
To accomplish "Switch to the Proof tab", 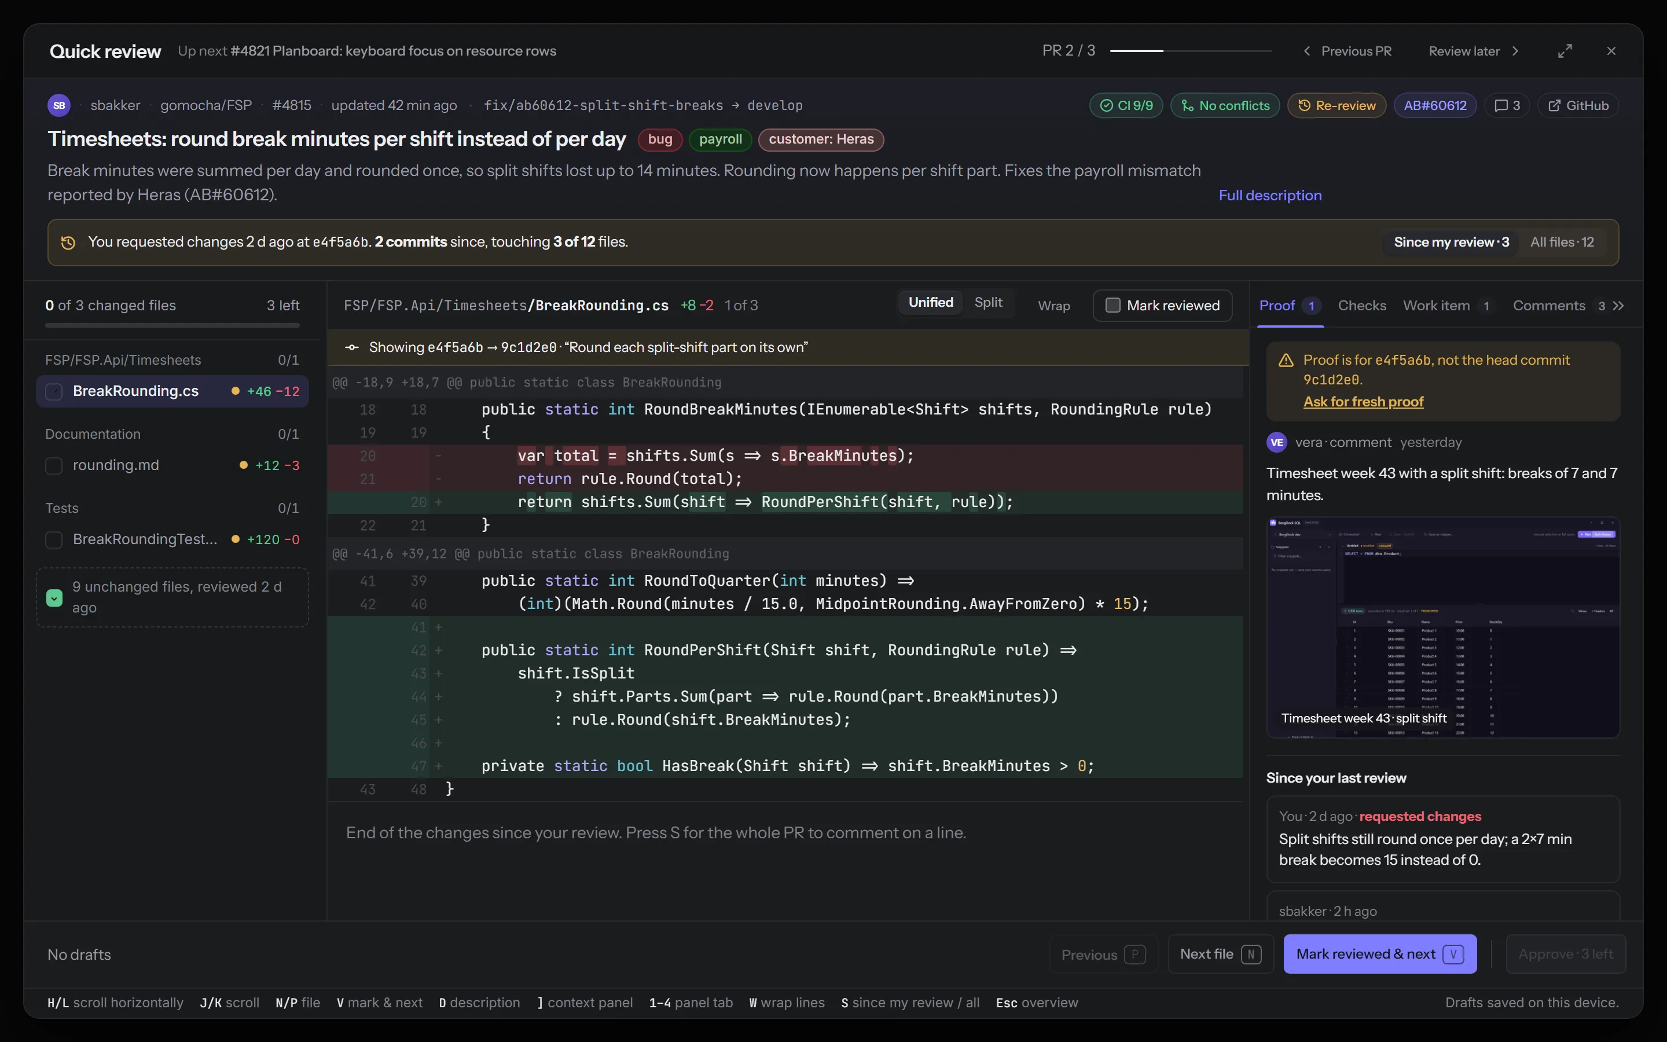I will (x=1290, y=306).
